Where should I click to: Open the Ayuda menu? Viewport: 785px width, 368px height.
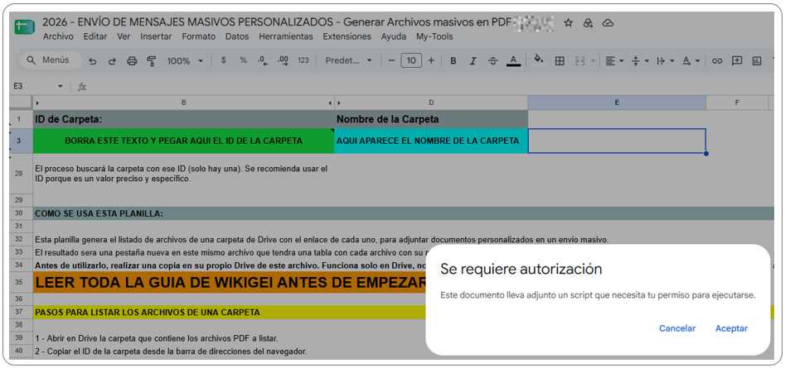(x=394, y=36)
